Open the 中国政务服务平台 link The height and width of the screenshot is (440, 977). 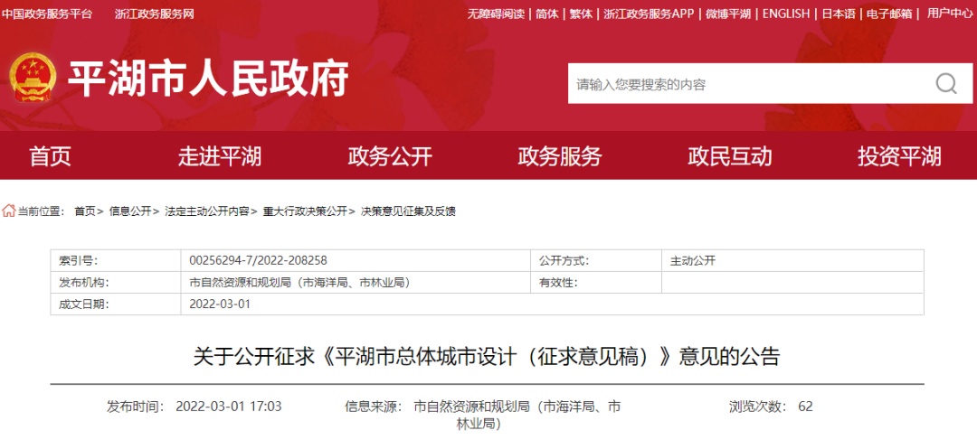47,14
